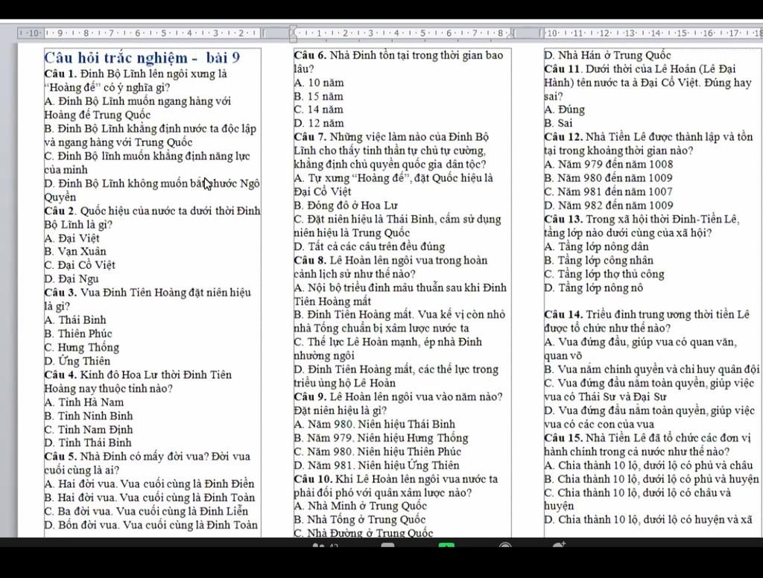
Task: Select 'A. Tầng lớp nông dân'
Action: pos(596,247)
